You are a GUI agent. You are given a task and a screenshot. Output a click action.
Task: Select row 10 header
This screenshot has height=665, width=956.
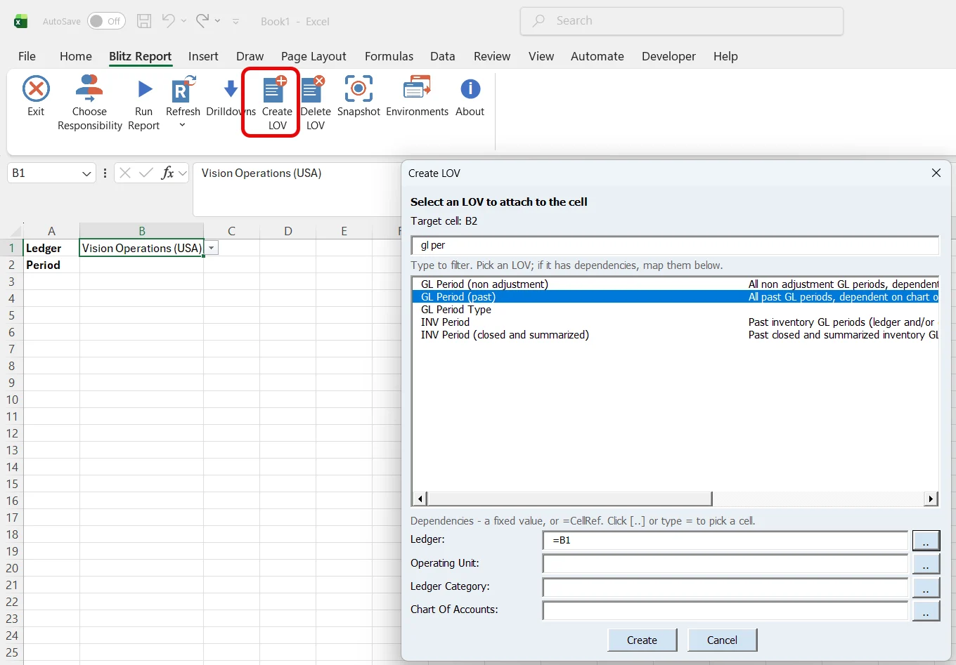pyautogui.click(x=12, y=400)
